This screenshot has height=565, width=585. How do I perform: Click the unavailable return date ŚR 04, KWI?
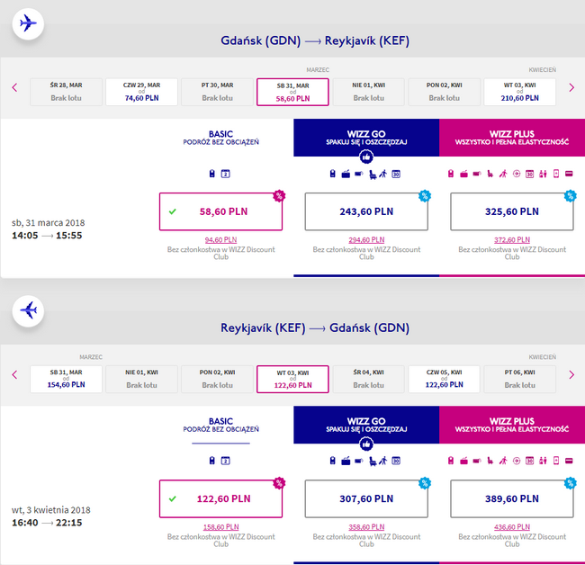(x=369, y=379)
